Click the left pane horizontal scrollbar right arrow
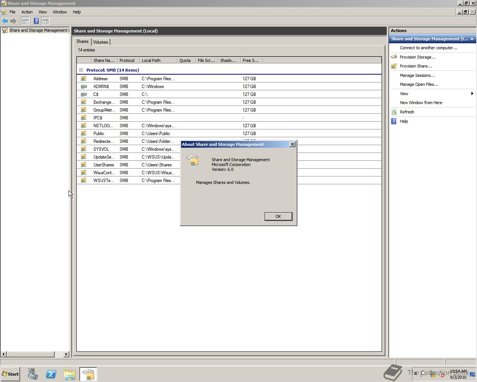 [66, 354]
